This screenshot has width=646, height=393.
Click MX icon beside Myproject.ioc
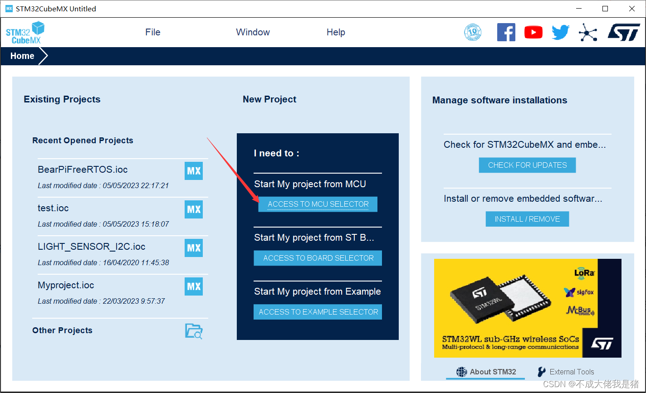click(194, 286)
